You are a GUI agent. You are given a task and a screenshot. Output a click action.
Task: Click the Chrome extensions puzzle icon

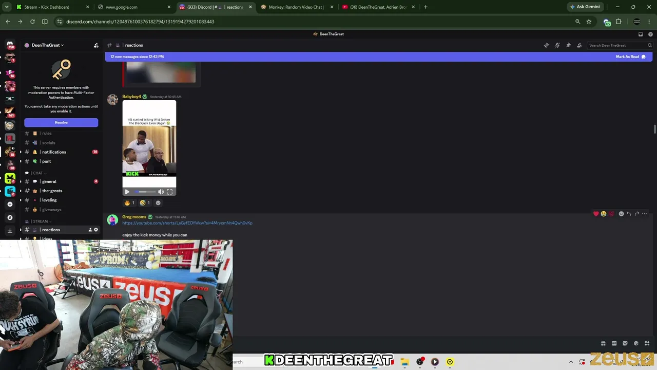click(x=619, y=22)
